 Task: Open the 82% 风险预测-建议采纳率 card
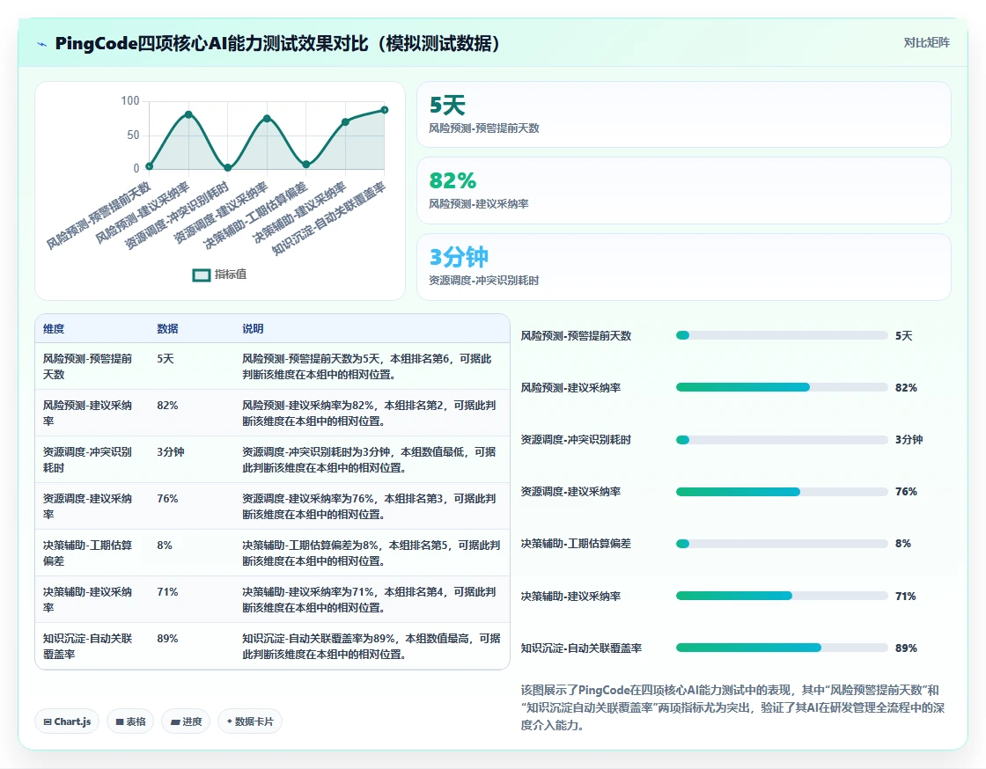(x=683, y=190)
